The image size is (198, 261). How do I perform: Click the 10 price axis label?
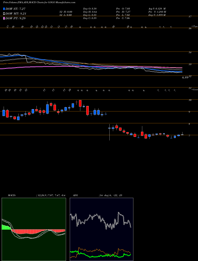190,100
